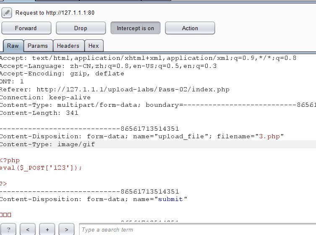Open the Hex tab

pyautogui.click(x=94, y=46)
